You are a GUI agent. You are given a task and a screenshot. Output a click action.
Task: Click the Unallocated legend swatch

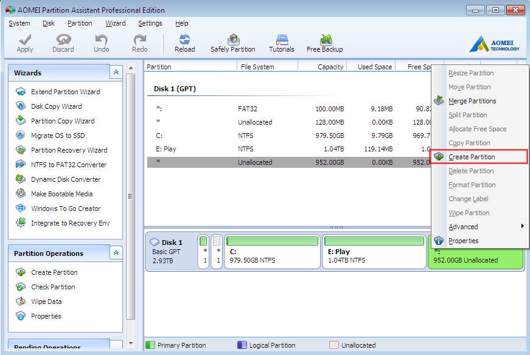[334, 345]
